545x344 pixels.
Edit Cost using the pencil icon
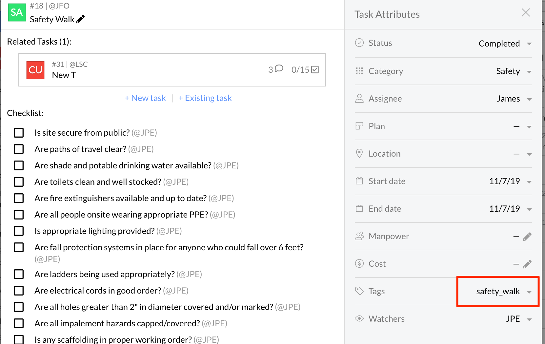point(527,264)
